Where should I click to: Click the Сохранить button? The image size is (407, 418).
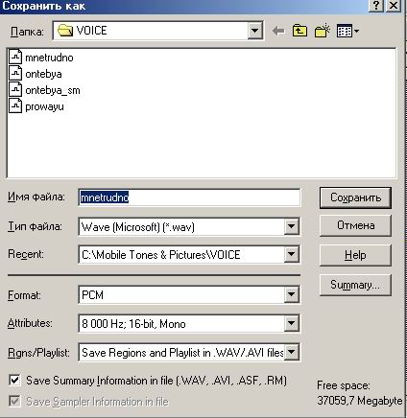[355, 197]
